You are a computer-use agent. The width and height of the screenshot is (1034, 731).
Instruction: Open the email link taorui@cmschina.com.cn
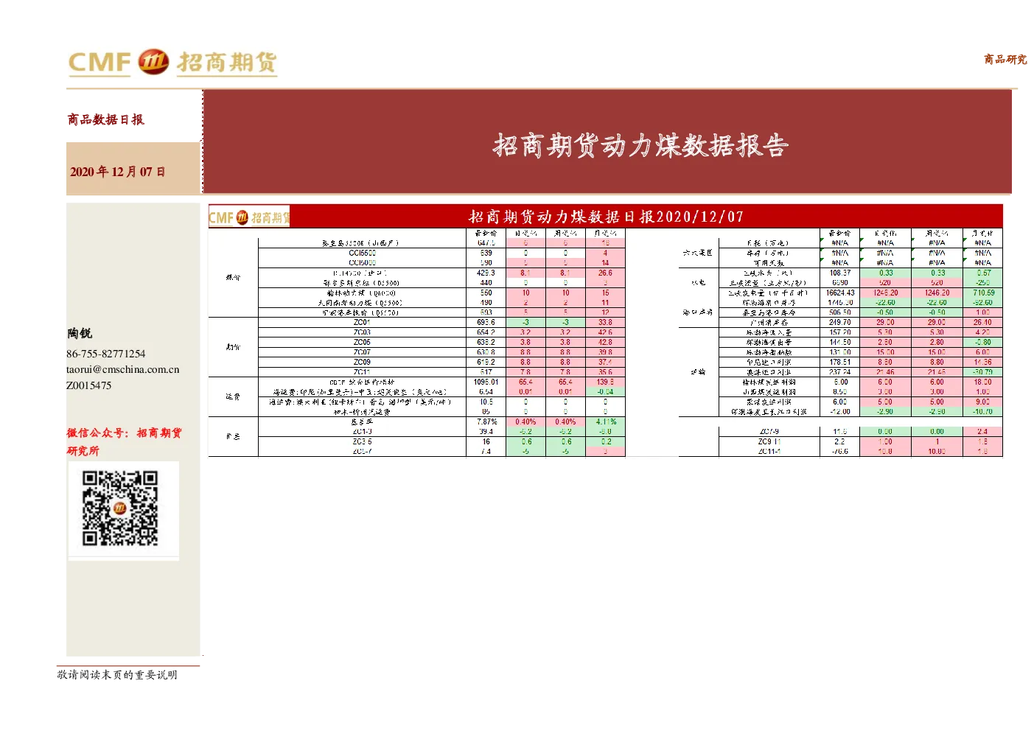coord(123,369)
